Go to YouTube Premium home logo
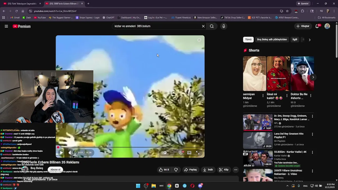The width and height of the screenshot is (338, 190). pyautogui.click(x=22, y=26)
